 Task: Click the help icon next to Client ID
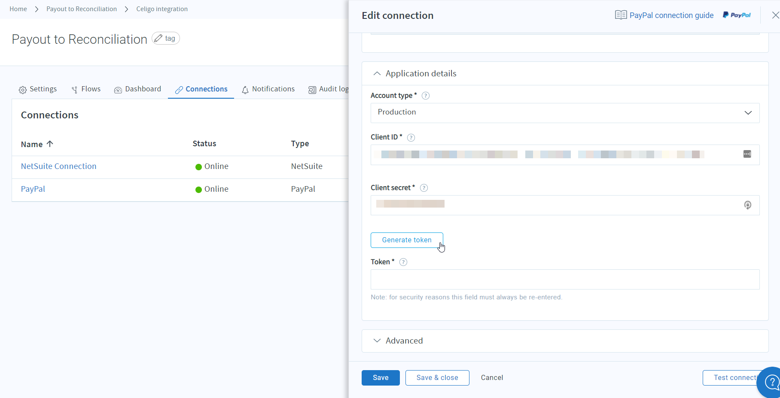click(x=411, y=138)
